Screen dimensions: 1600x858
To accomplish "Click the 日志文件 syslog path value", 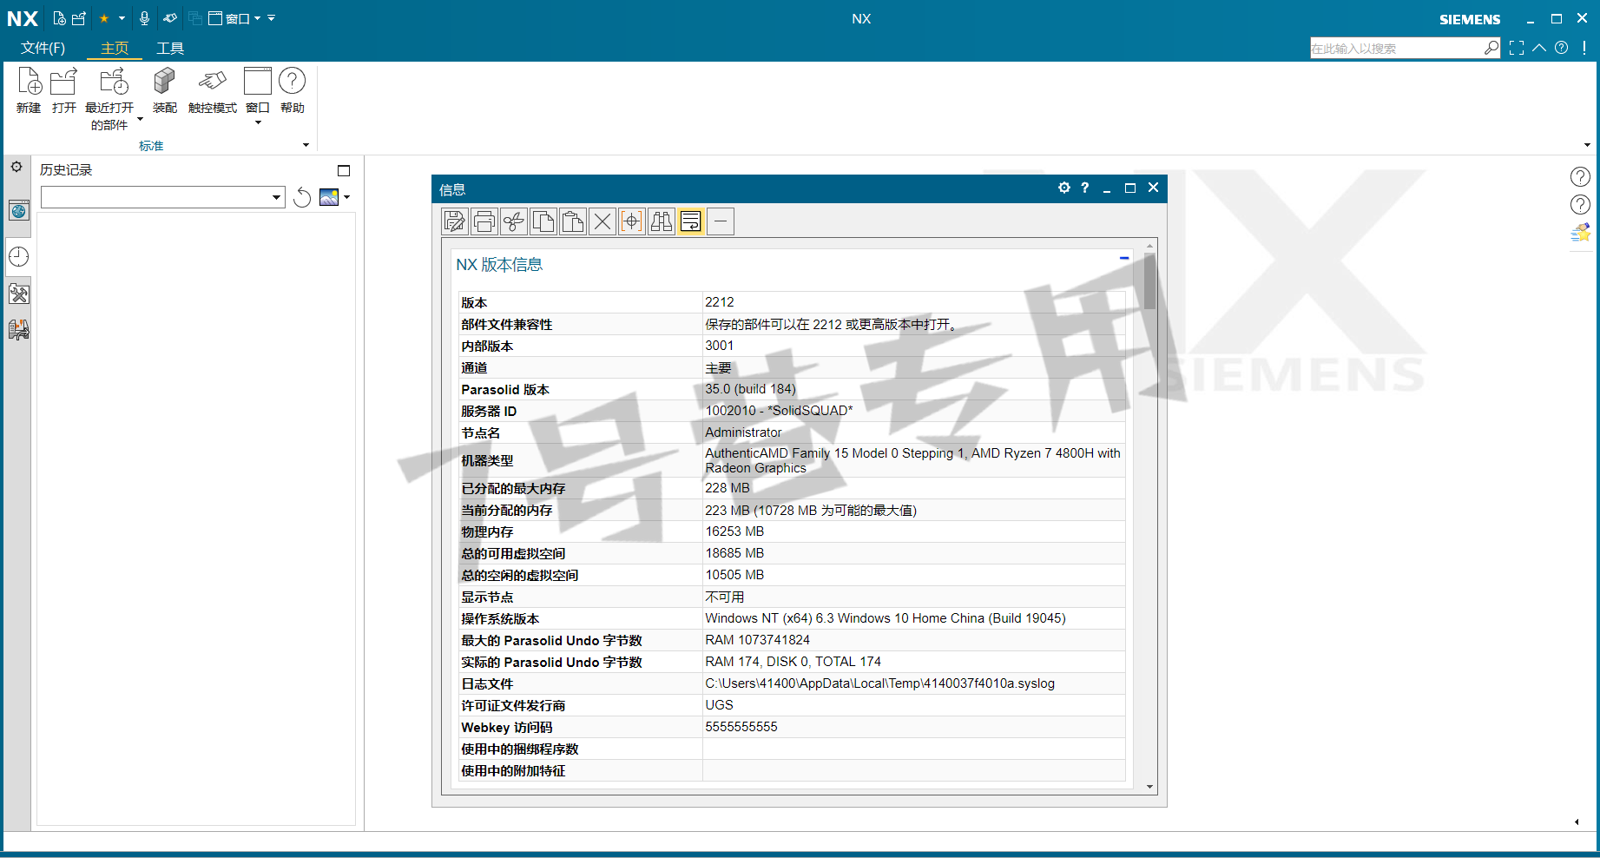I will [879, 683].
